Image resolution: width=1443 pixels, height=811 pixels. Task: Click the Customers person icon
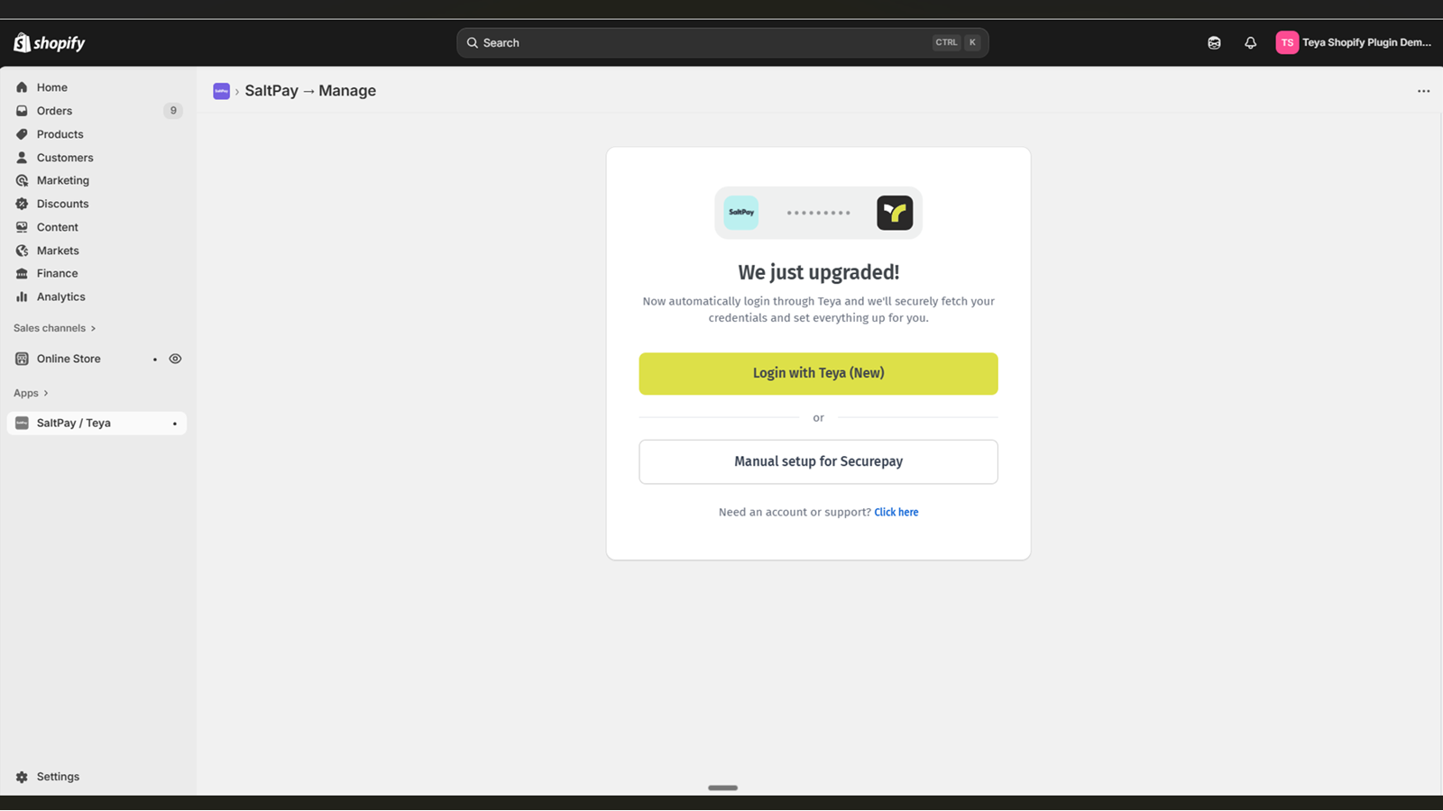tap(22, 158)
